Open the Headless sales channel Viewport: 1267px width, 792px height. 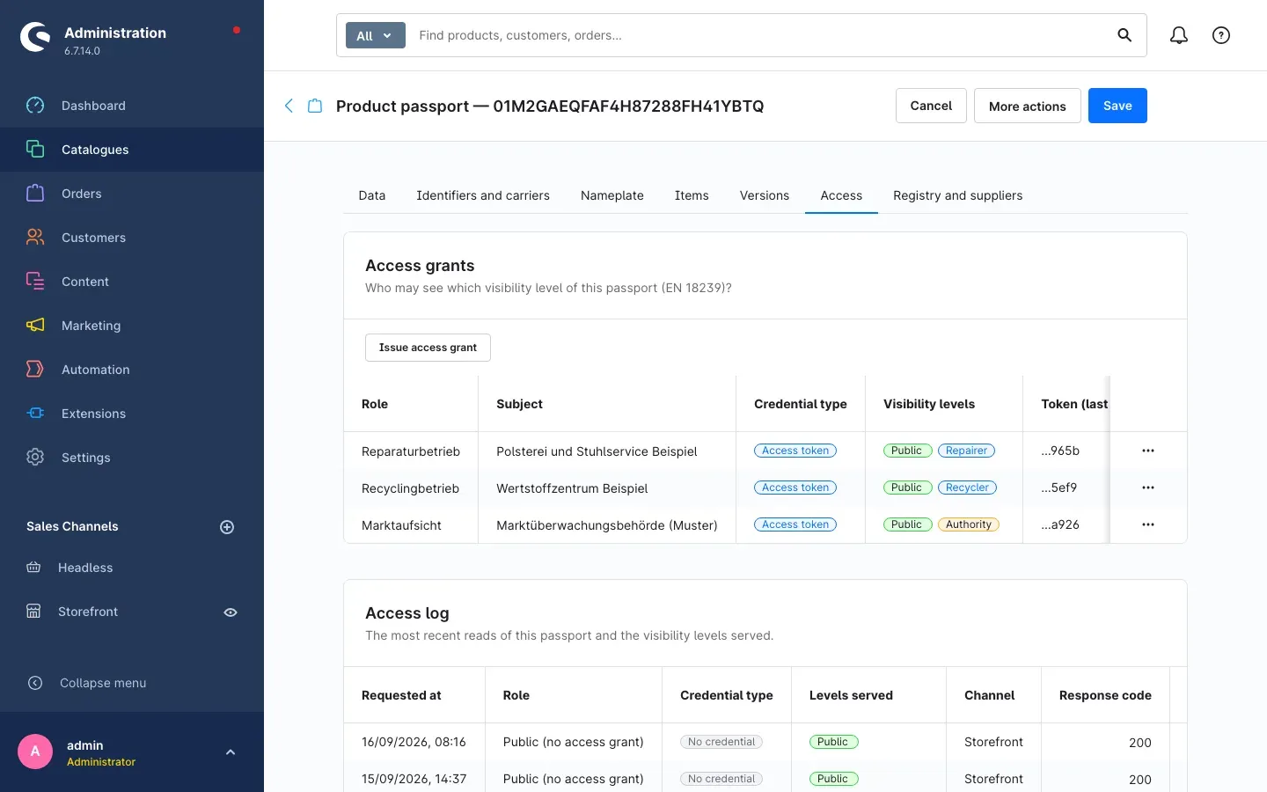(x=85, y=568)
